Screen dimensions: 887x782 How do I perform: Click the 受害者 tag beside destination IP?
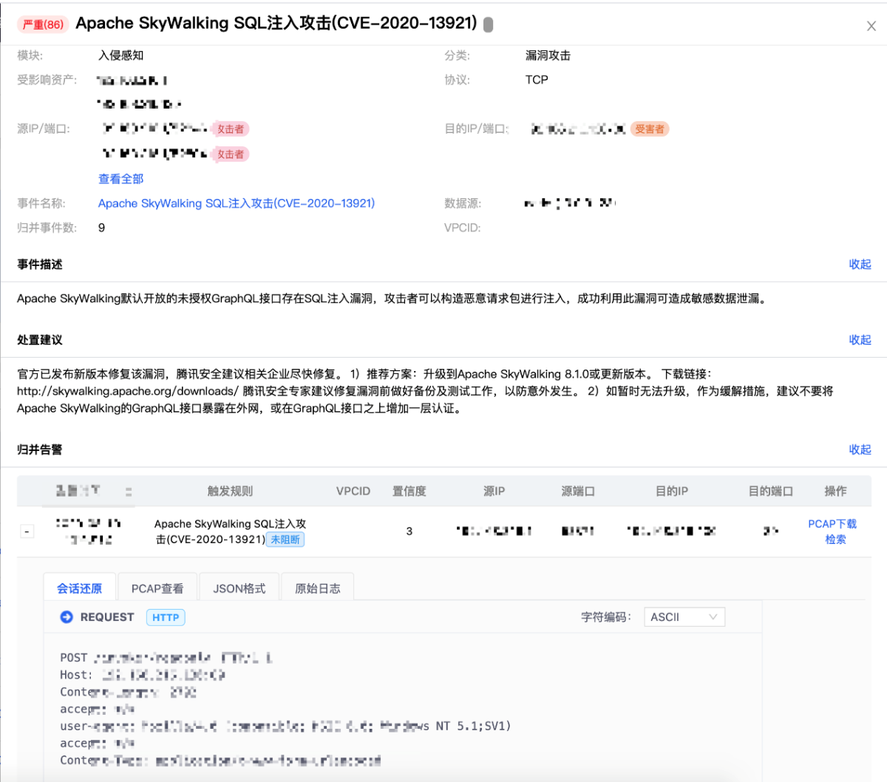pyautogui.click(x=650, y=129)
